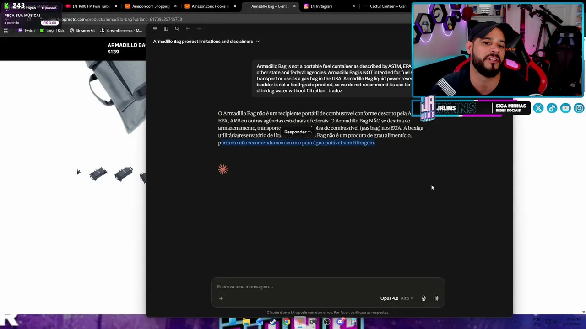Open the Claude app hamburger menu
Screen dimensions: 586x329
[x=155, y=29]
